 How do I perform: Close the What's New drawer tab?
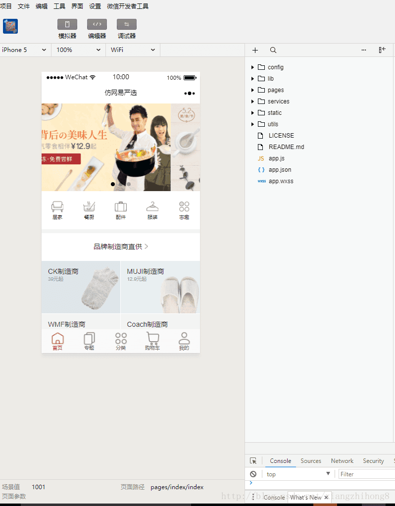pos(326,497)
